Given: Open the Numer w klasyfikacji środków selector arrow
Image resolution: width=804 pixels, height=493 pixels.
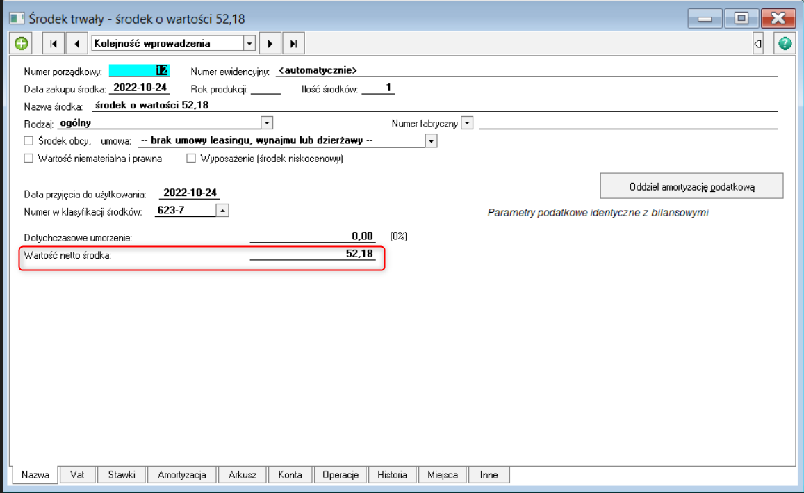Looking at the screenshot, I should (222, 210).
